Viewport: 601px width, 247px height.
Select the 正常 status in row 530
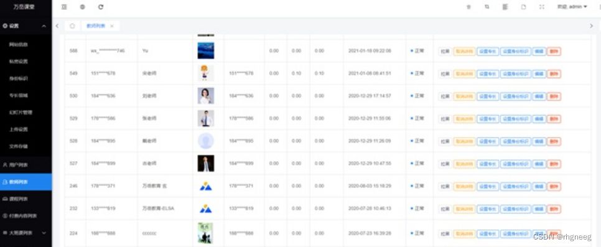coord(417,95)
